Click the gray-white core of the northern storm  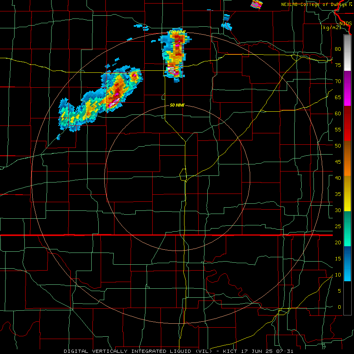(x=173, y=71)
